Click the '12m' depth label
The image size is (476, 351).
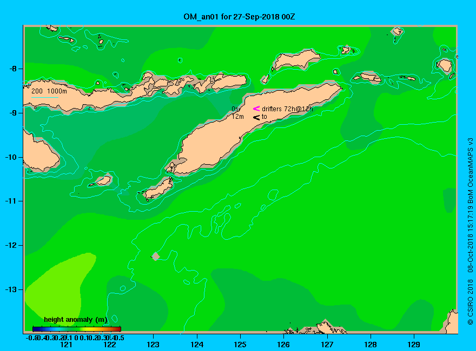(237, 117)
